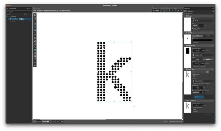Enable Scale checkbox in Layer transform
The height and width of the screenshot is (131, 221).
(x=192, y=109)
